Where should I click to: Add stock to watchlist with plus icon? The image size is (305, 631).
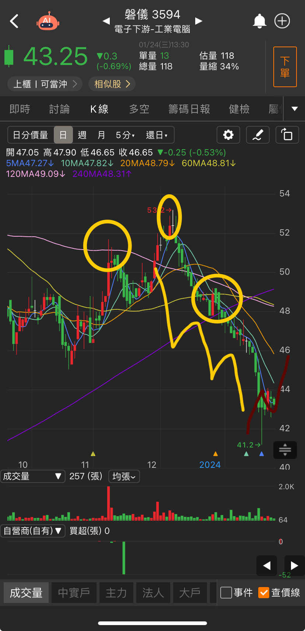pos(282,21)
